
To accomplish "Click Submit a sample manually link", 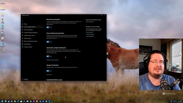I will pyautogui.click(x=52, y=60).
